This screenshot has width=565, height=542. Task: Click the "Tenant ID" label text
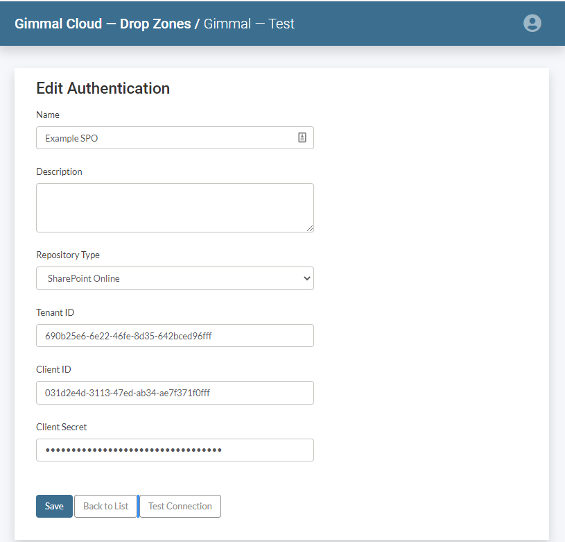pos(55,312)
